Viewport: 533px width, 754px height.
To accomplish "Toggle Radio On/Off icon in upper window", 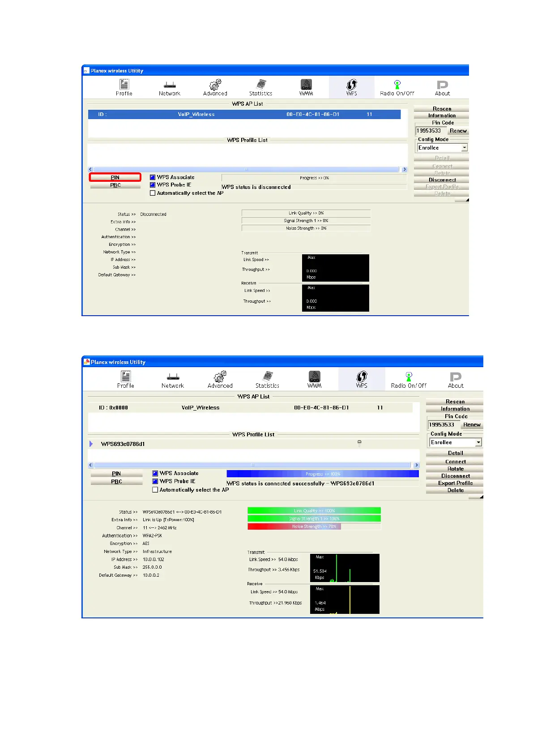I will [397, 84].
